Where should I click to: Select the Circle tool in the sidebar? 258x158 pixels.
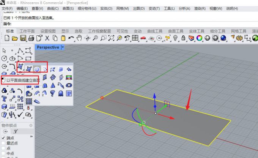(x=4, y=58)
